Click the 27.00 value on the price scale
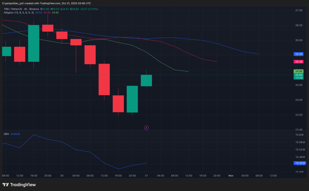 pos(299,11)
